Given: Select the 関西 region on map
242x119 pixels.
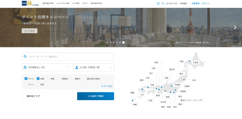Looking at the screenshot, I should (x=158, y=95).
